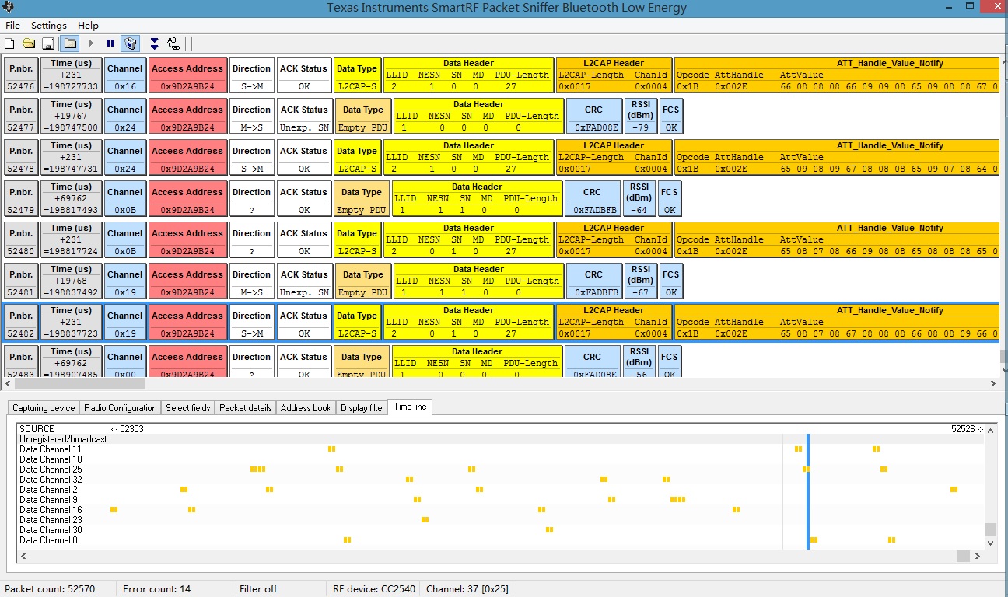1008x597 pixels.
Task: Click the Data Channel 23 timeline marker
Action: [x=425, y=520]
